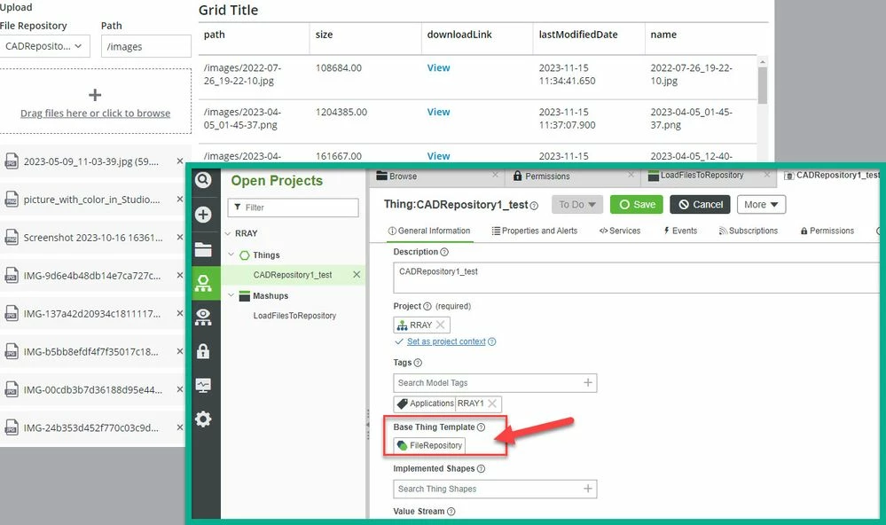The height and width of the screenshot is (525, 886).
Task: Close the Browse tab
Action: (496, 176)
